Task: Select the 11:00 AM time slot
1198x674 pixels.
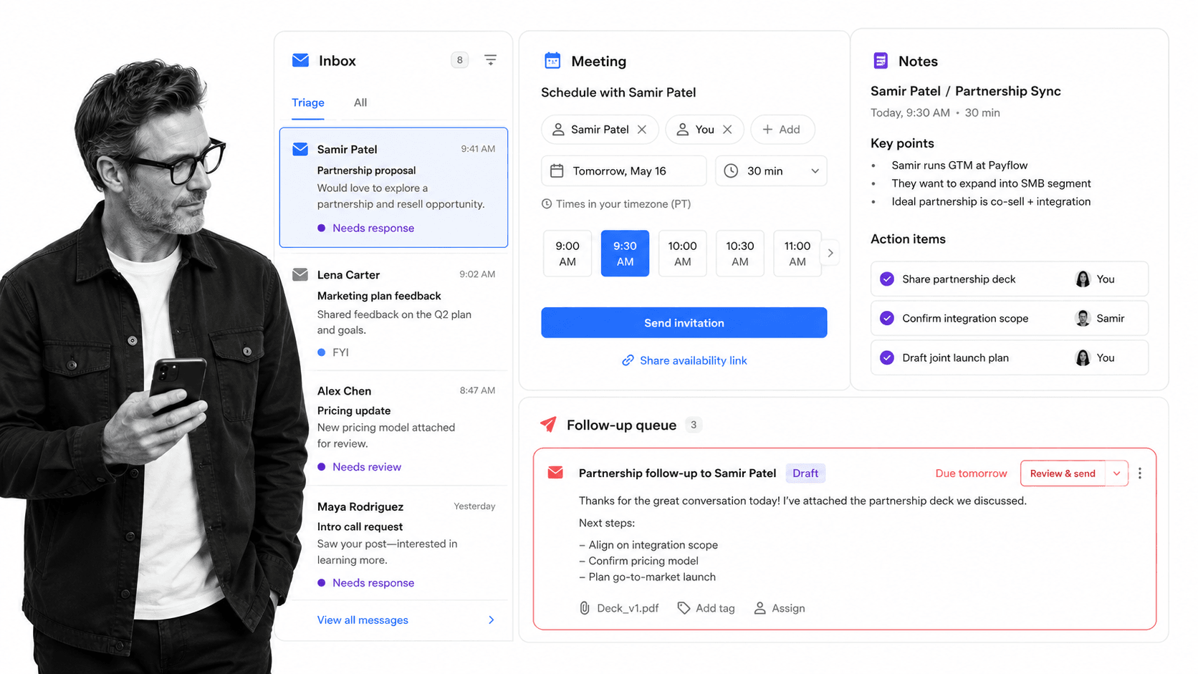Action: click(797, 254)
